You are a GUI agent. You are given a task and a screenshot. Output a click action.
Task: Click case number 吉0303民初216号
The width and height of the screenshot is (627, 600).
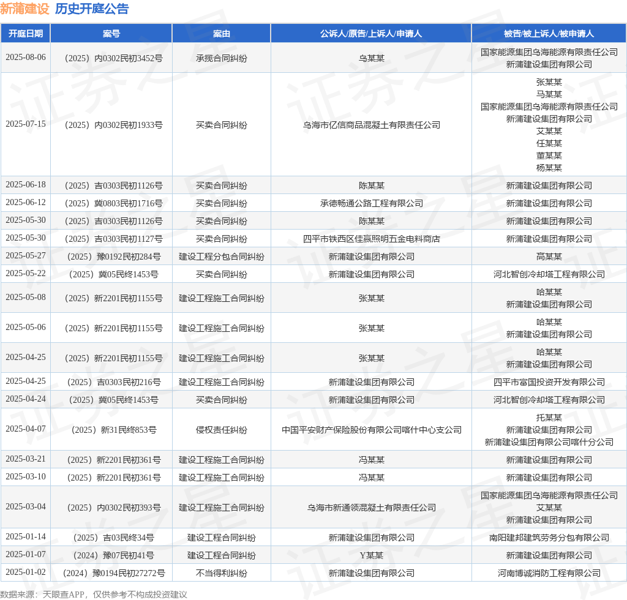[x=113, y=382]
